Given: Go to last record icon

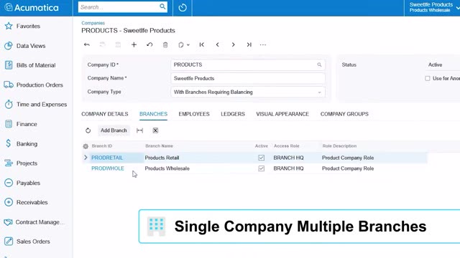Looking at the screenshot, I should (249, 44).
